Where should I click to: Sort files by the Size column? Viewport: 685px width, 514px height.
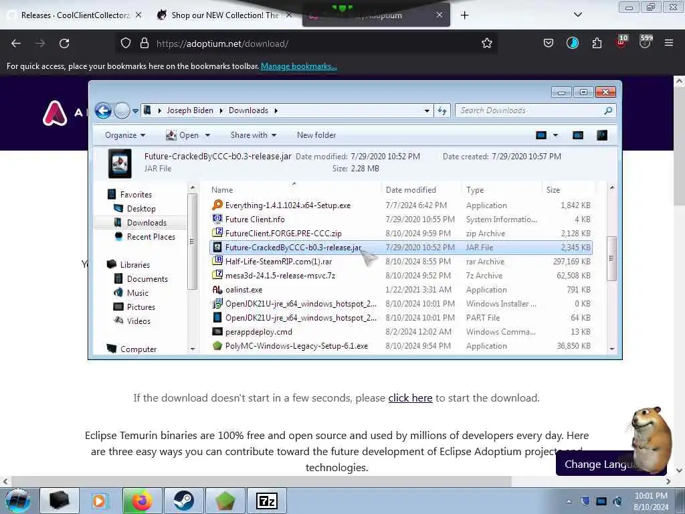point(568,189)
